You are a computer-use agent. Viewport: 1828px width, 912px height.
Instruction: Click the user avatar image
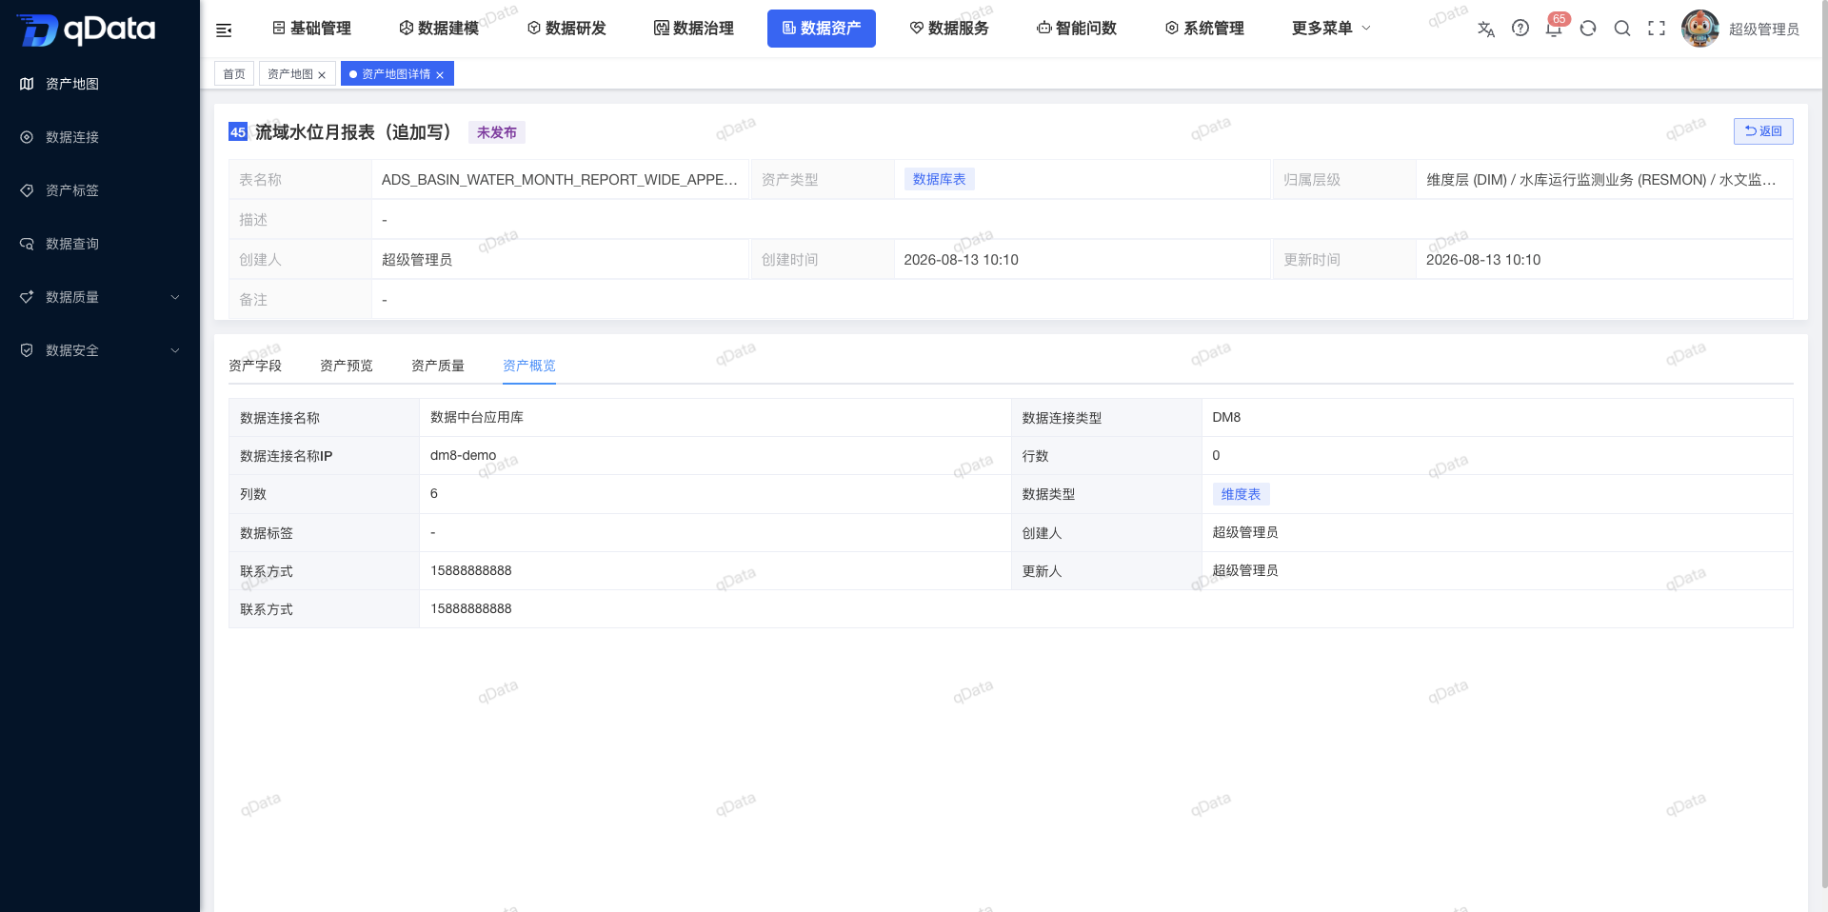[x=1699, y=29]
